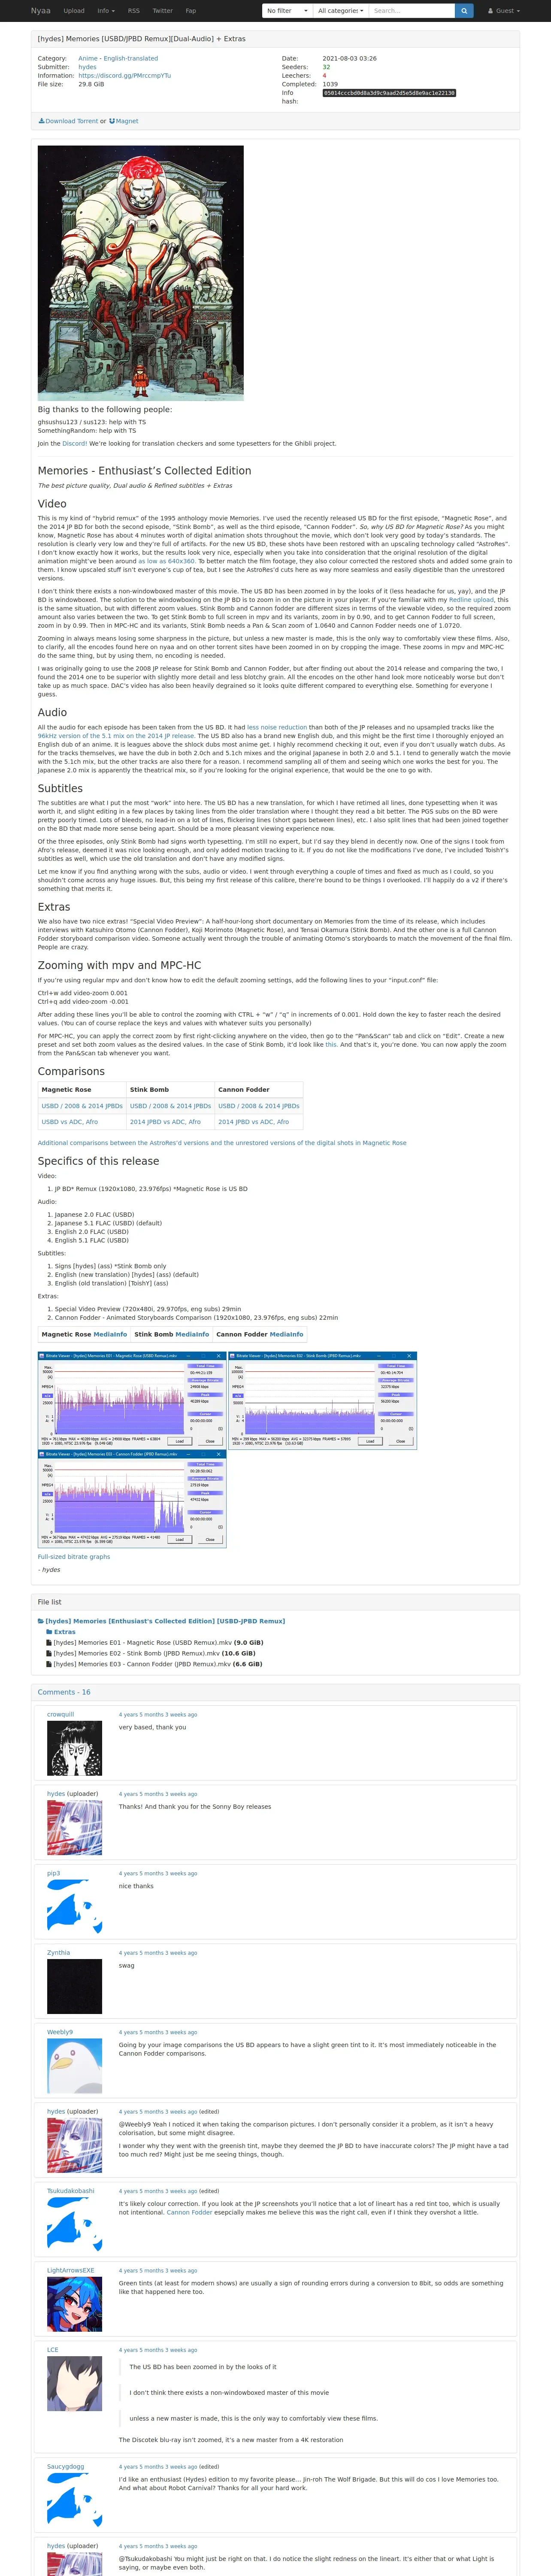Viewport: 551px width, 2576px height.
Task: Open the Guest user menu
Action: coord(503,11)
